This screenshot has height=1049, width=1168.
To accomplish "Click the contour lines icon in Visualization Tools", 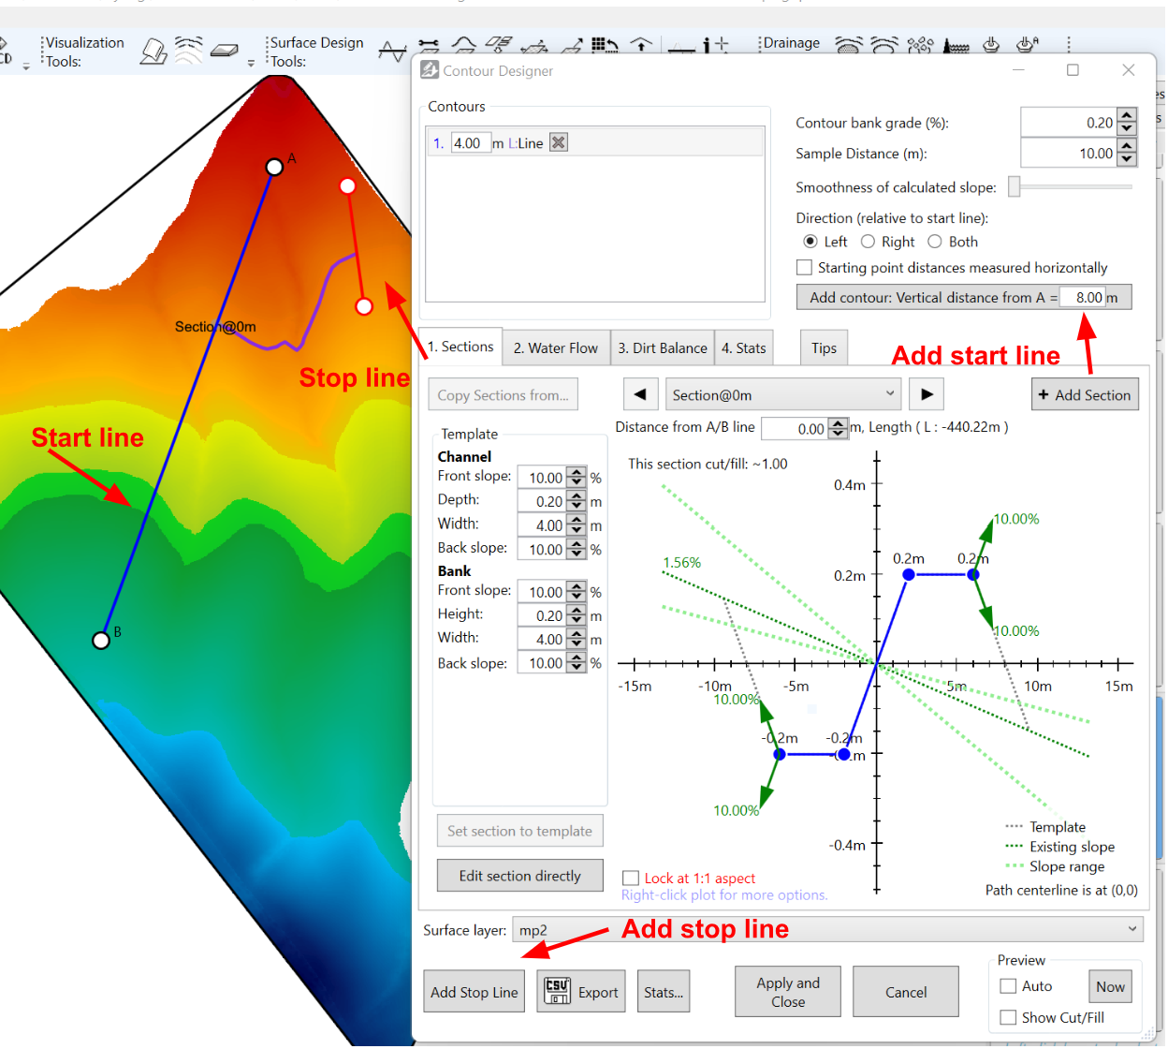I will pos(188,51).
